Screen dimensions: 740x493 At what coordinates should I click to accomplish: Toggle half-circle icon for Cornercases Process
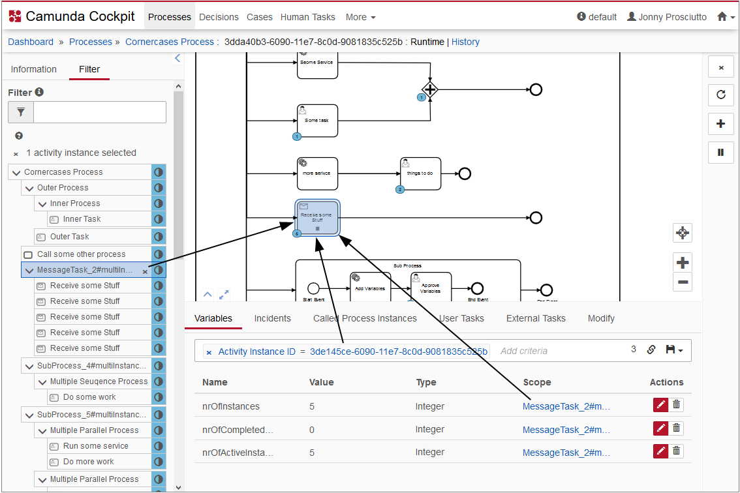tap(159, 172)
